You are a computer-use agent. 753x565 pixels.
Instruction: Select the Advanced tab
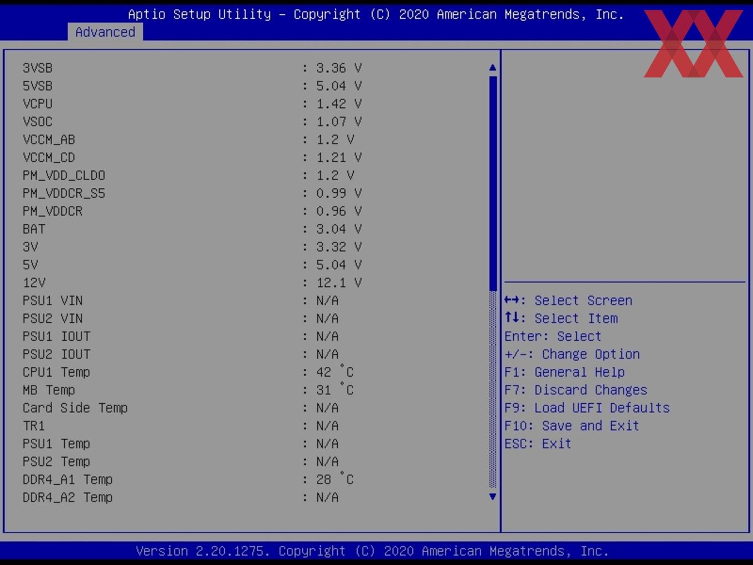pos(105,32)
